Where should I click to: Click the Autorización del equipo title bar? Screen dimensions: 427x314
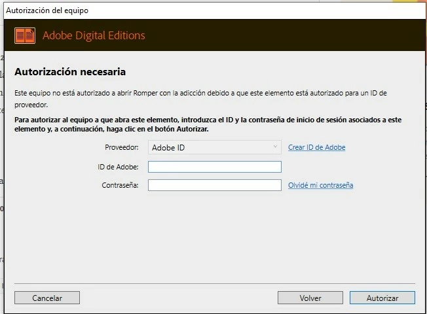click(x=215, y=10)
